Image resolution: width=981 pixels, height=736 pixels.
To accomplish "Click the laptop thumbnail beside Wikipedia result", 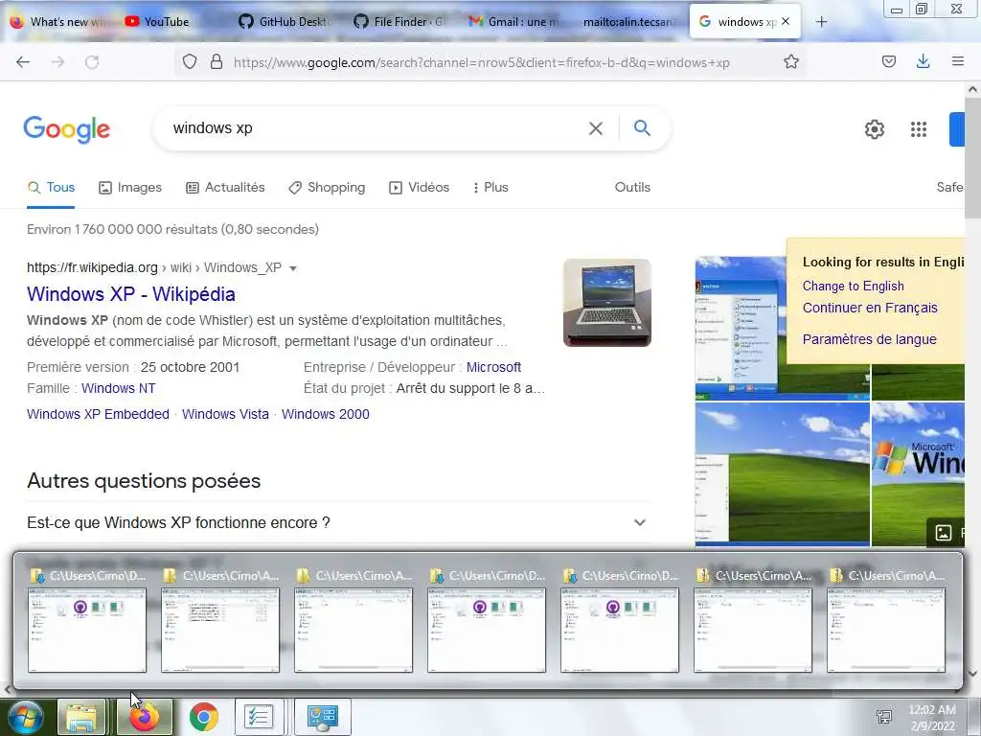I will (x=606, y=303).
